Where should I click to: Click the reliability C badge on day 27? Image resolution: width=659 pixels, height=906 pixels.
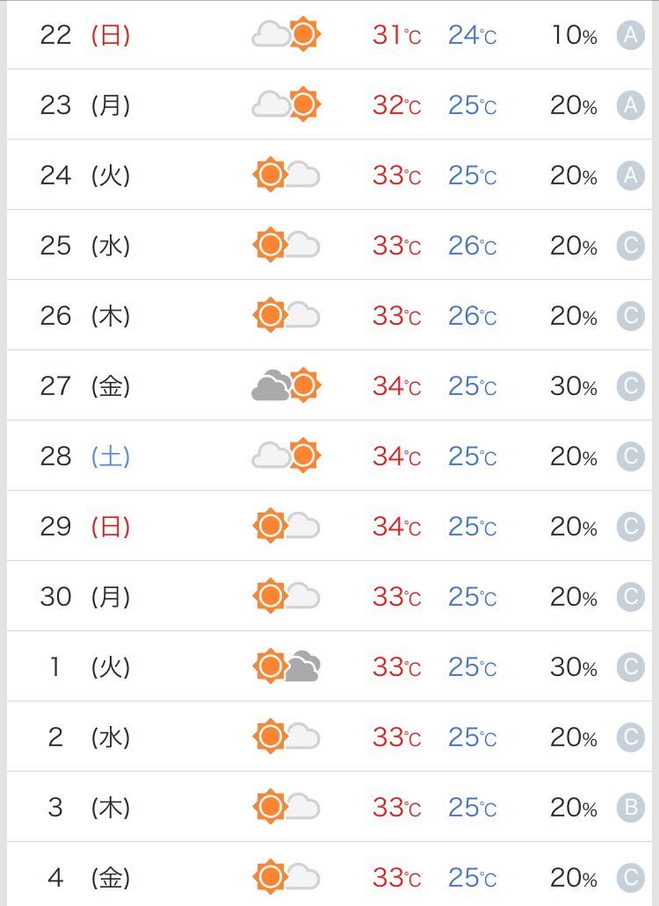(x=630, y=386)
